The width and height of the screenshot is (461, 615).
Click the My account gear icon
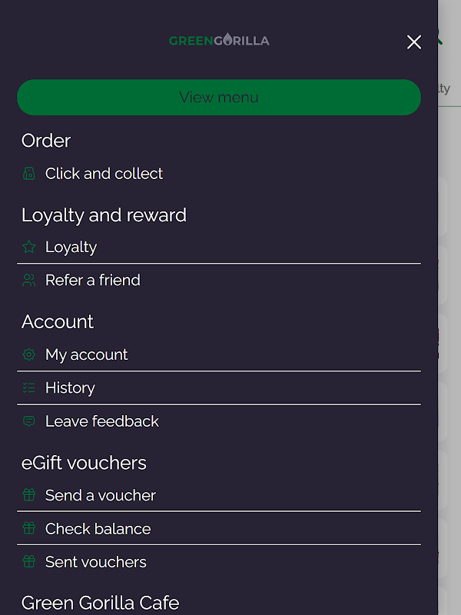(29, 355)
